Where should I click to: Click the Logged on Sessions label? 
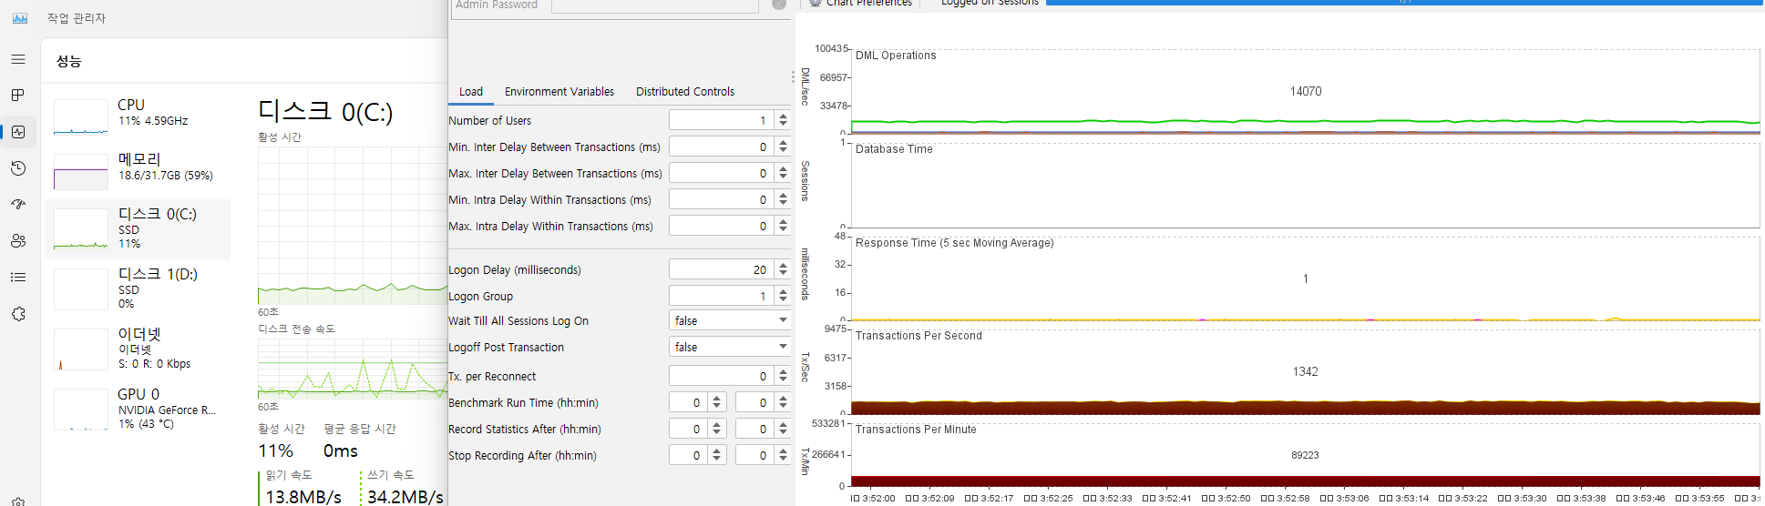[989, 3]
